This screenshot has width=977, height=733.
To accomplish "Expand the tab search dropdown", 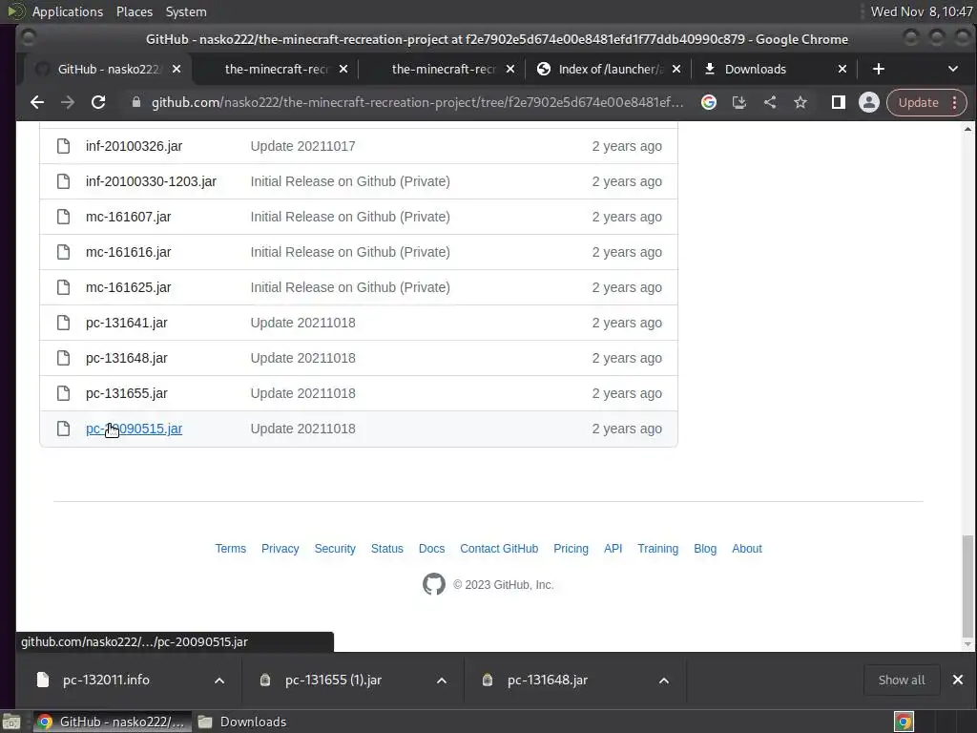I will 953,69.
